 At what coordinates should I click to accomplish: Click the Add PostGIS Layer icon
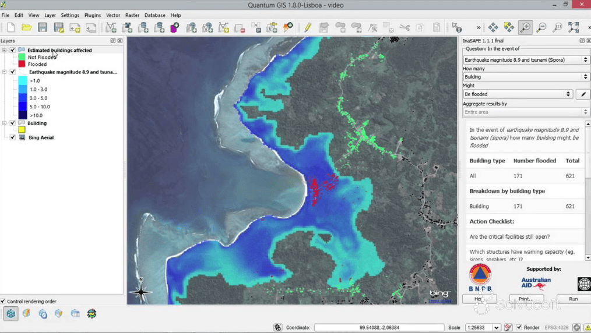(143, 27)
